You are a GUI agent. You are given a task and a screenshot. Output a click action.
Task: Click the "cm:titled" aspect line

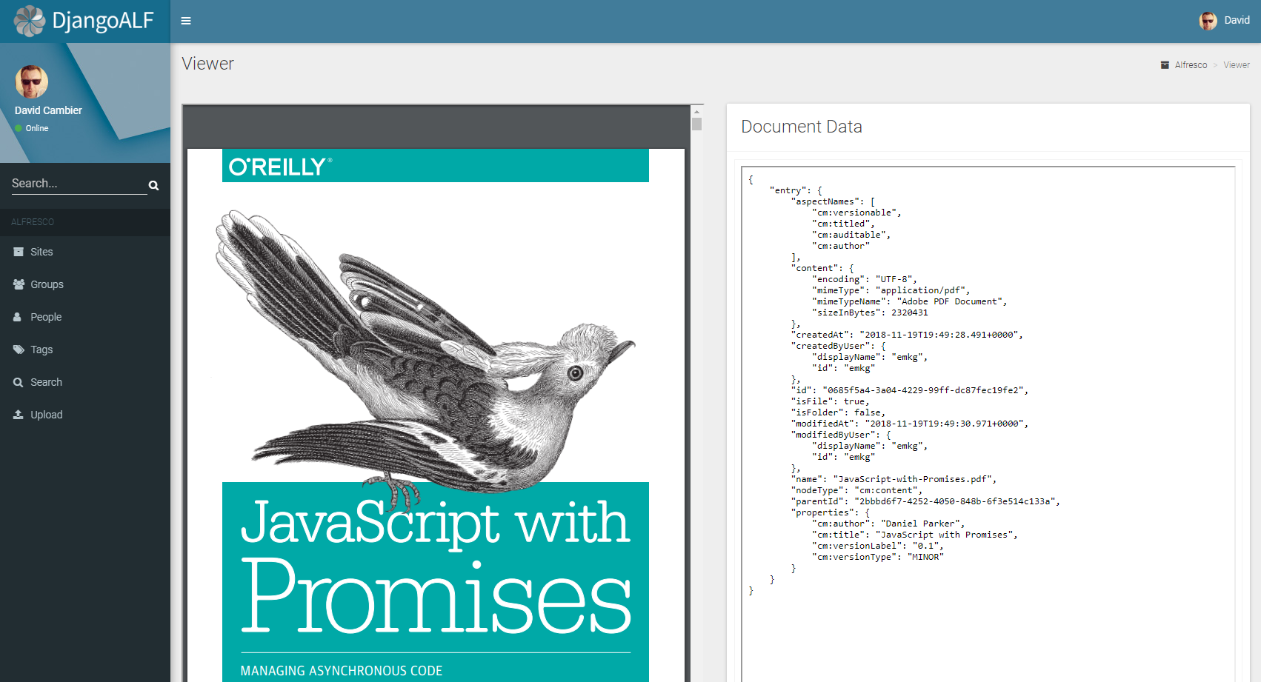tap(843, 224)
